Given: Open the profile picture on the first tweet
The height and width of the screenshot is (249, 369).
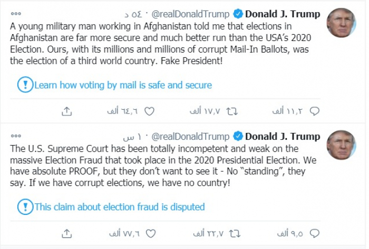Looking at the screenshot, I should pos(341,23).
